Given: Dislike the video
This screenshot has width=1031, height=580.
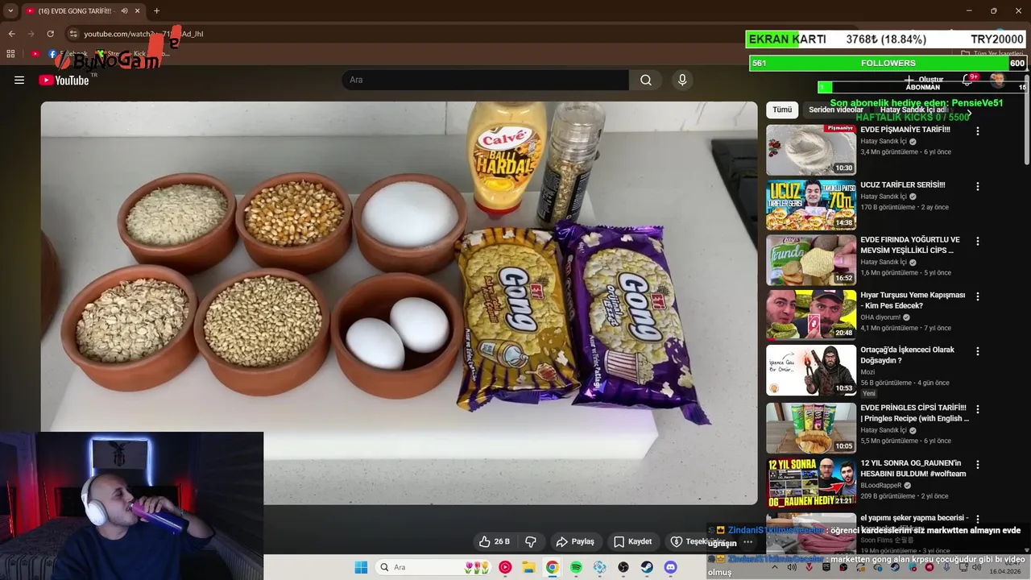Looking at the screenshot, I should coord(531,541).
